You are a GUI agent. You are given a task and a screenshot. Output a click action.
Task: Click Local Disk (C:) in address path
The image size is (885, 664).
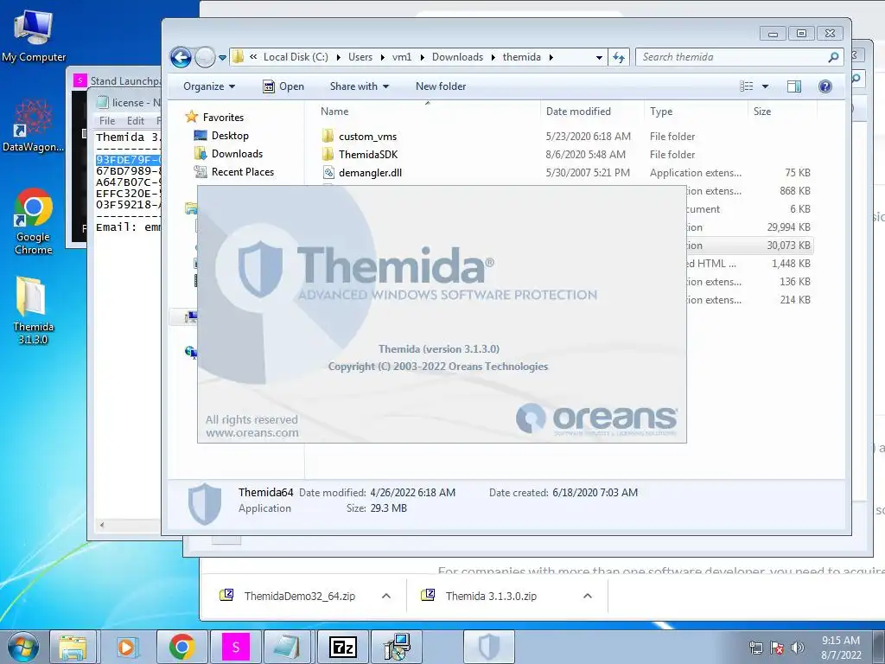pyautogui.click(x=296, y=57)
